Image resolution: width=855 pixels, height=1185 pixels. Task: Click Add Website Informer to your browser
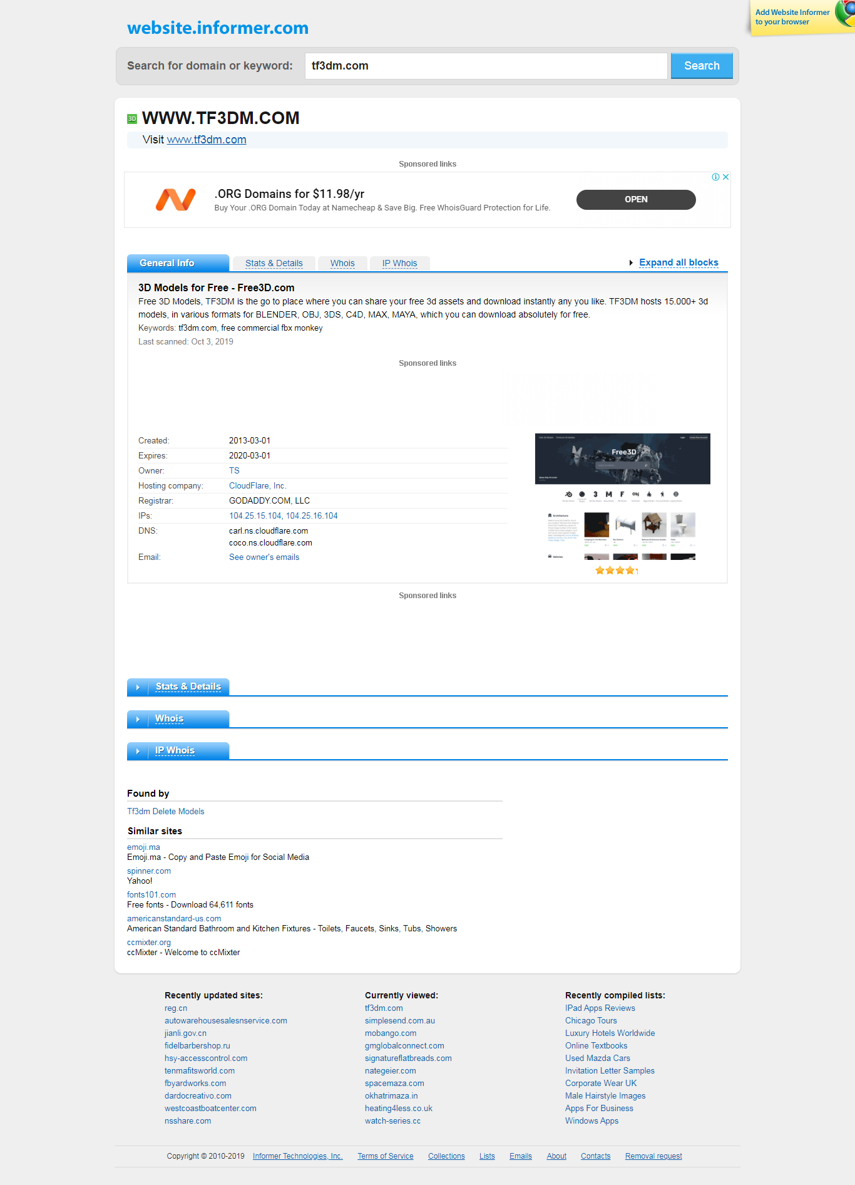point(792,17)
